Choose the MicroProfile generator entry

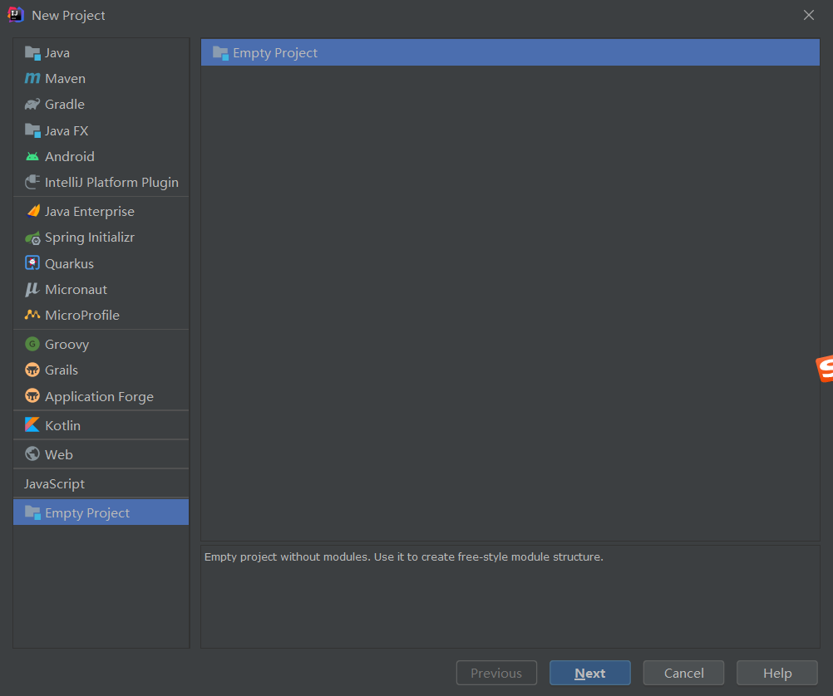point(81,316)
